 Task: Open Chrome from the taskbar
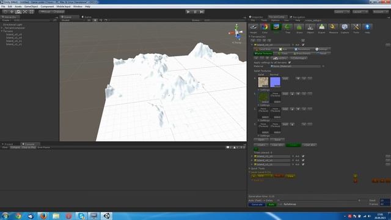tap(18, 216)
